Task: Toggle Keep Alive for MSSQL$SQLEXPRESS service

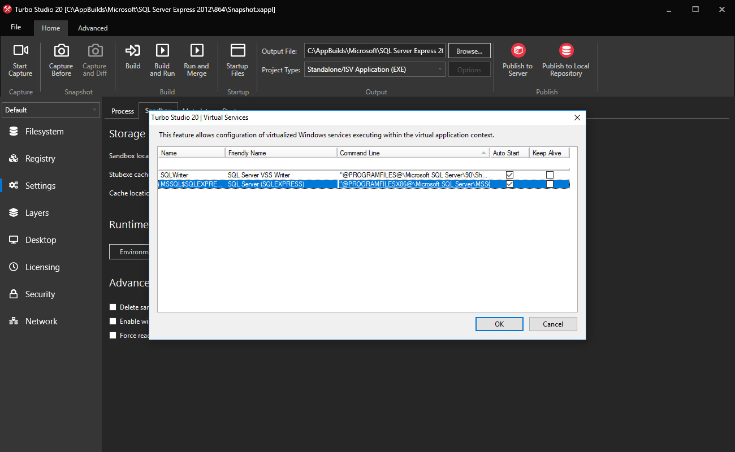Action: click(550, 184)
